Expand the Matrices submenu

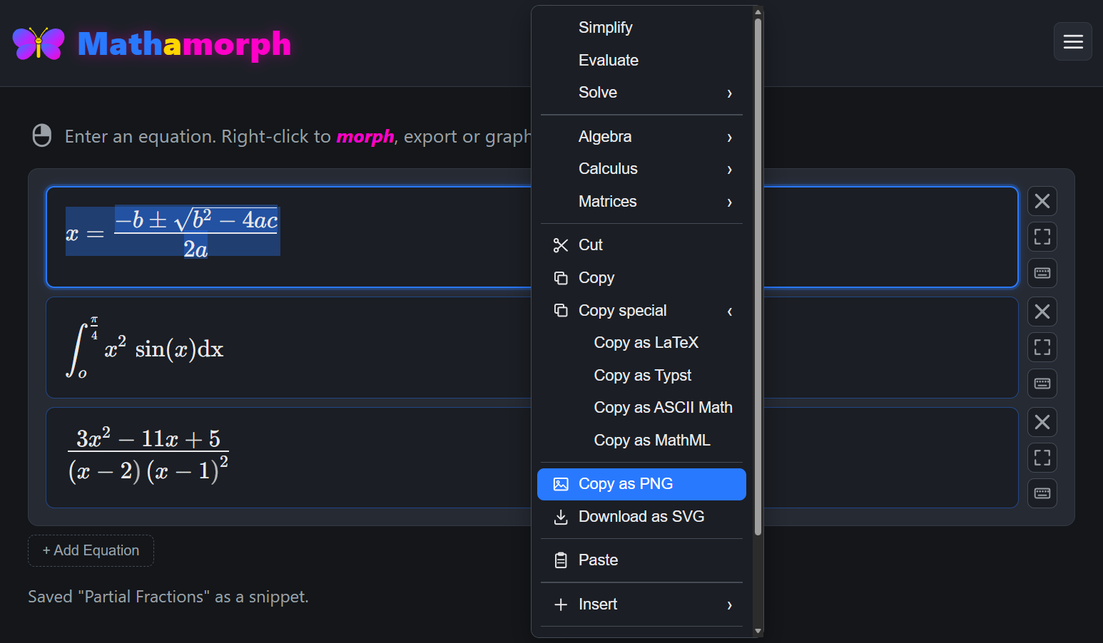point(641,202)
